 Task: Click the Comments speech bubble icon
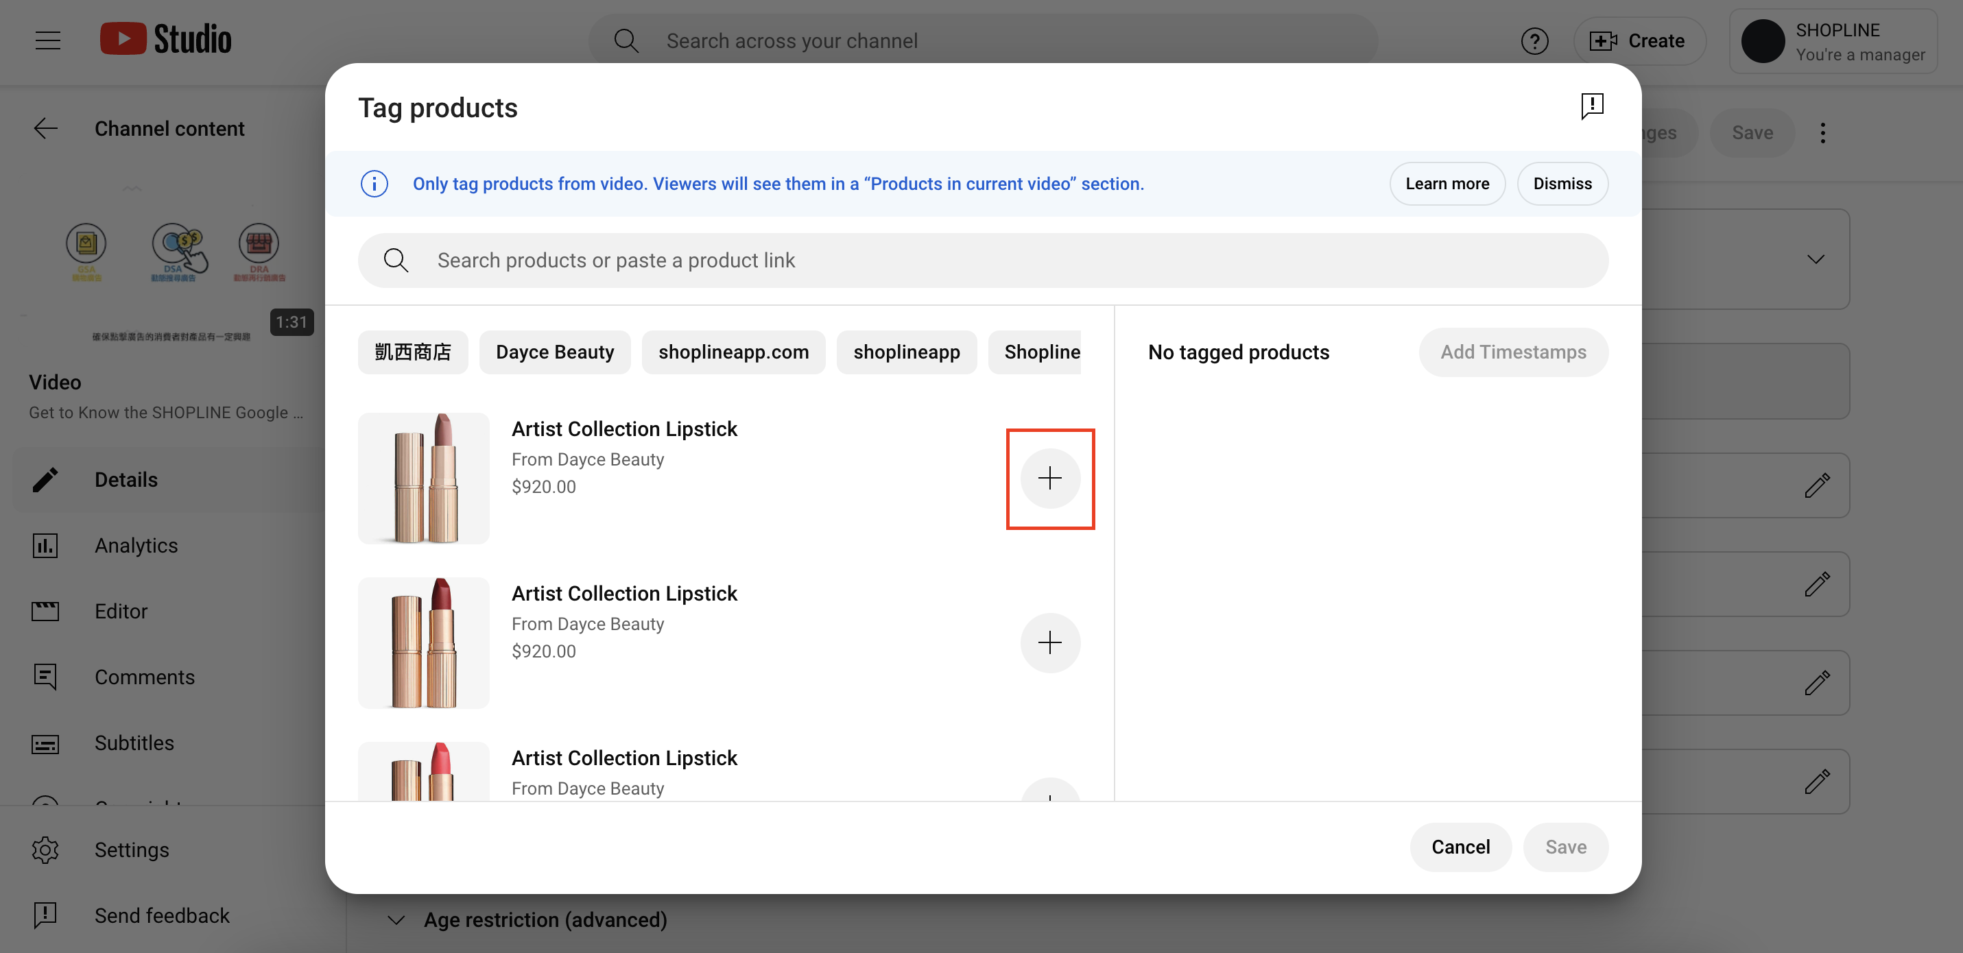45,677
